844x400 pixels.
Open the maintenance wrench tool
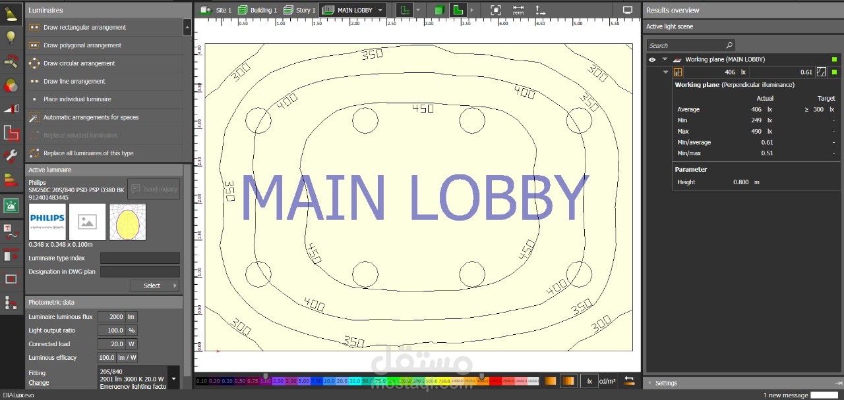coord(11,157)
